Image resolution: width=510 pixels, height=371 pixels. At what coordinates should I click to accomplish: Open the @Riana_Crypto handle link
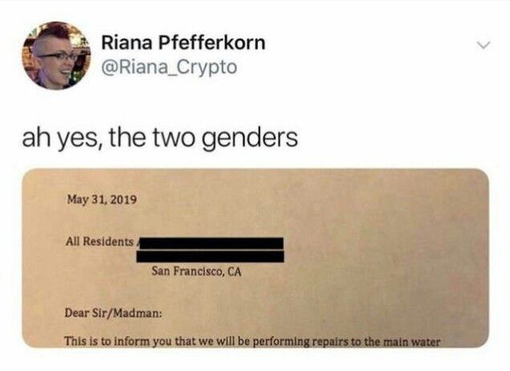pos(169,67)
